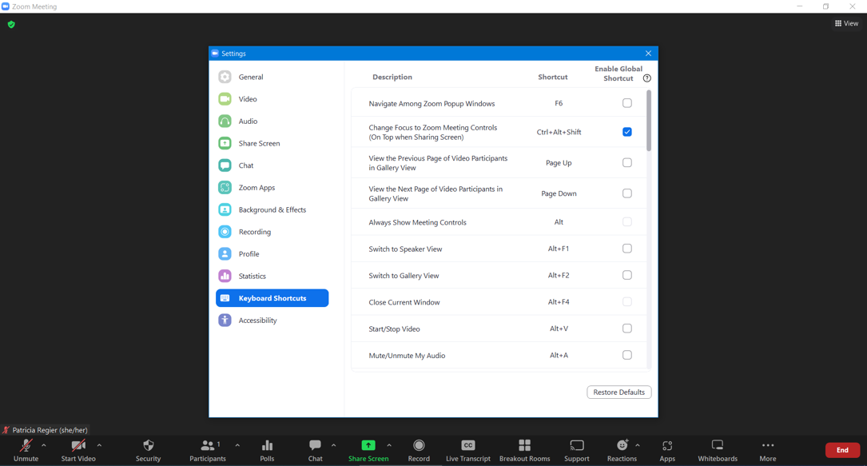This screenshot has width=867, height=466.
Task: Enable global shortcut for Start/Stop Video
Action: coord(627,329)
